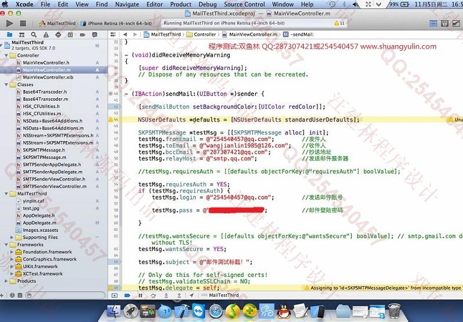Image resolution: width=463 pixels, height=322 pixels.
Task: Run the project with the Play button
Action: click(9, 23)
